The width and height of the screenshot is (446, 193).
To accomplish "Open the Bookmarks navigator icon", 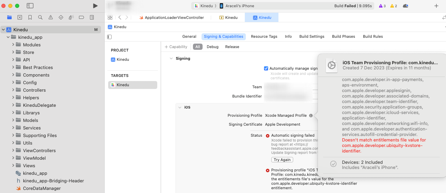I will [30, 17].
